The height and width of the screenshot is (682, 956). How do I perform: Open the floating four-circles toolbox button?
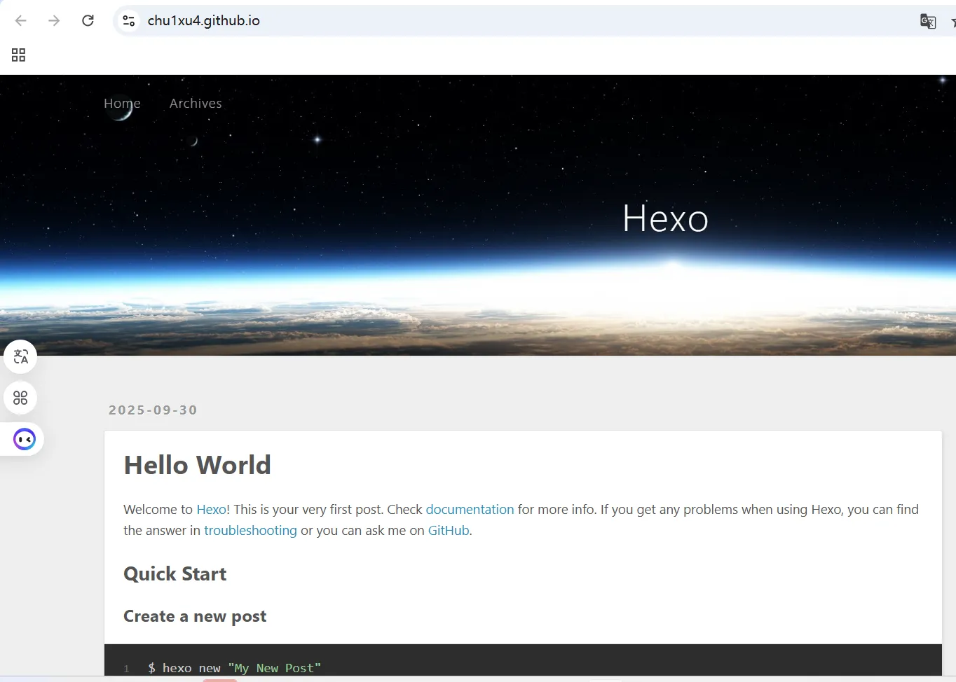21,398
